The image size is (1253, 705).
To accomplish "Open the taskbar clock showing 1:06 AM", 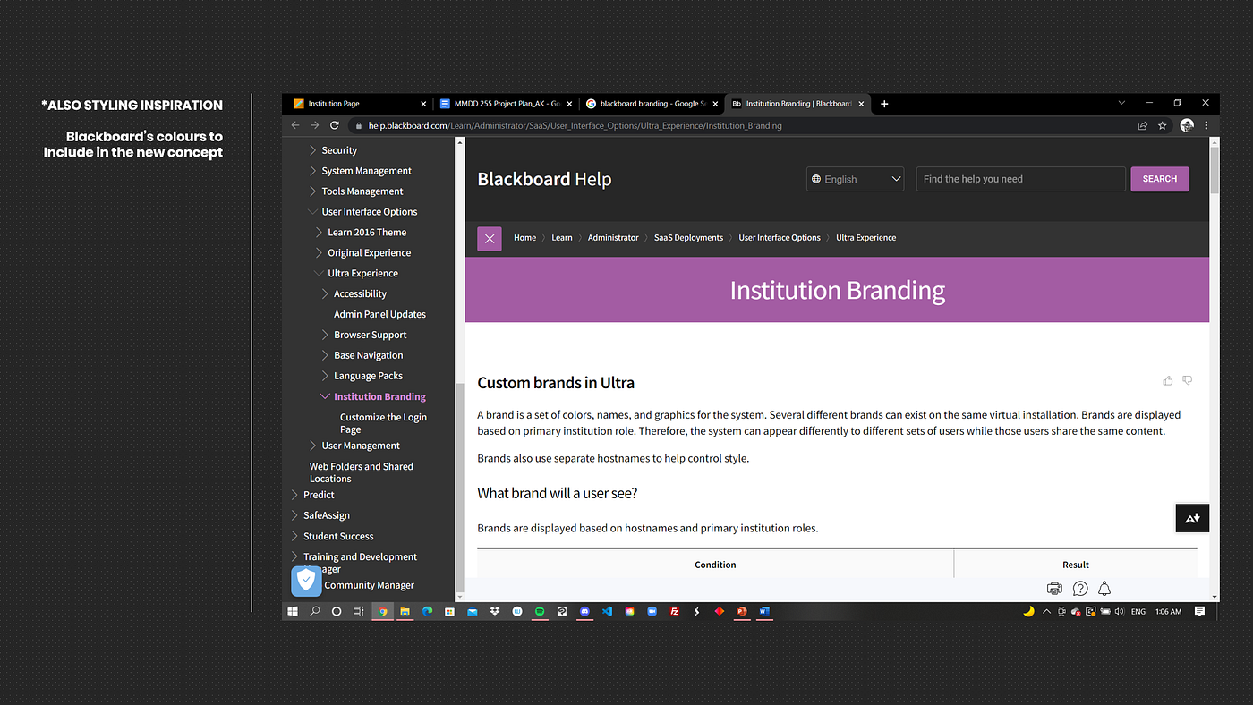I will click(1169, 612).
